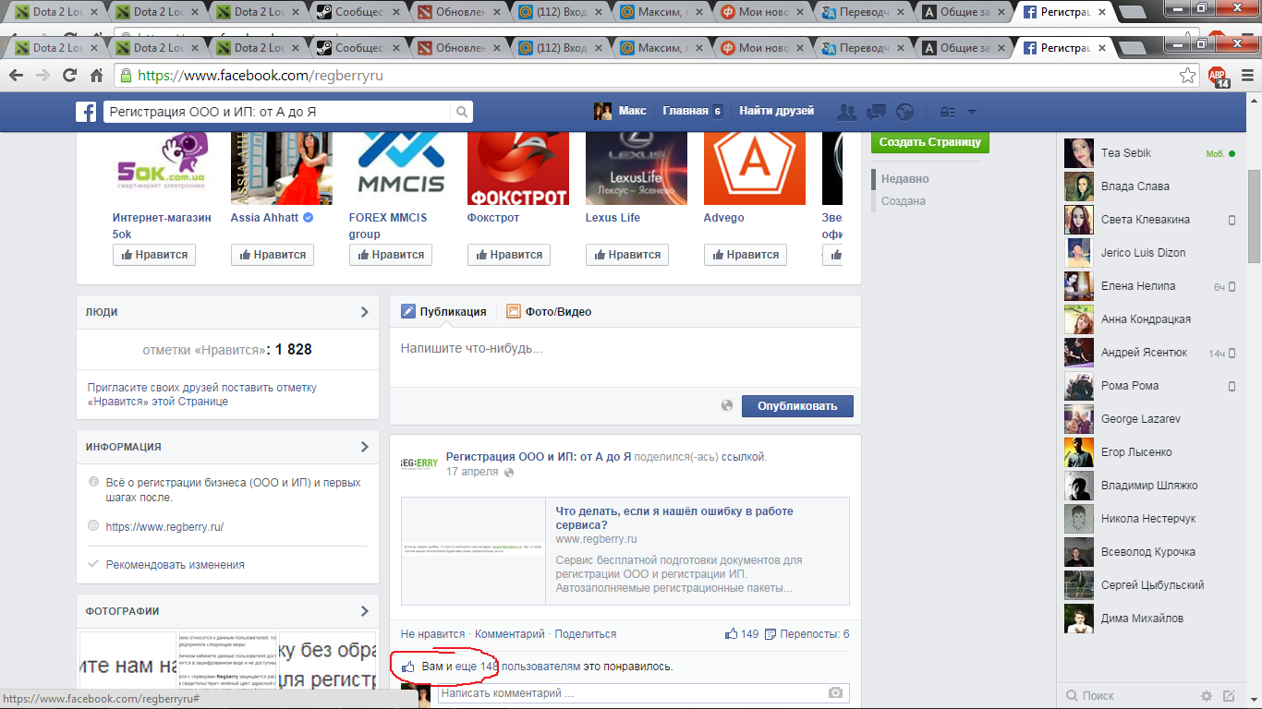Open the messages icon in the header
Image resolution: width=1262 pixels, height=709 pixels.
[877, 112]
